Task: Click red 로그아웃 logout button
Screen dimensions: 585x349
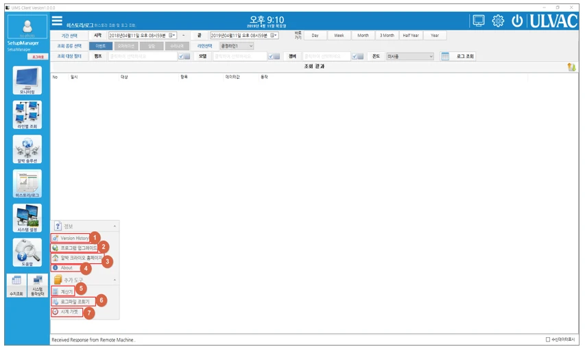Action: [x=38, y=57]
